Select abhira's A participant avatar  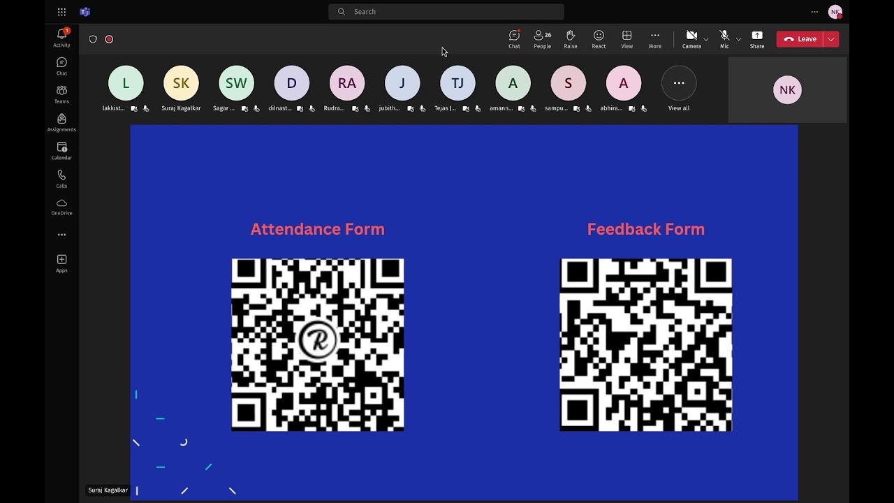(624, 83)
